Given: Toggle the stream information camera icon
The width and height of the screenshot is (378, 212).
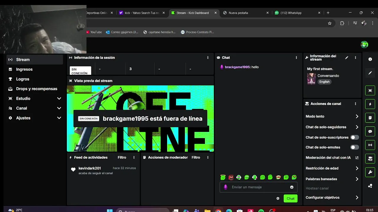Looking at the screenshot, I should coord(370,159).
